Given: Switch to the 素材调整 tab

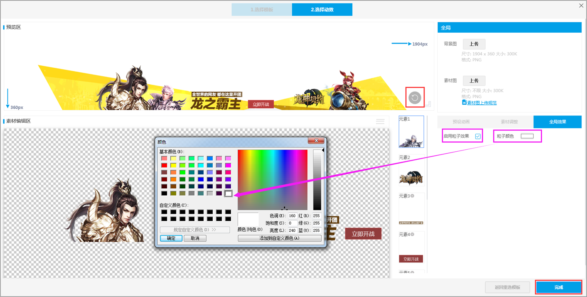Looking at the screenshot, I should [x=509, y=122].
